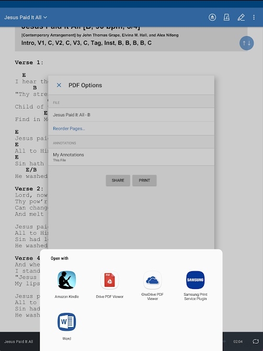
Task: Click the 02:04 playback time
Action: [238, 342]
